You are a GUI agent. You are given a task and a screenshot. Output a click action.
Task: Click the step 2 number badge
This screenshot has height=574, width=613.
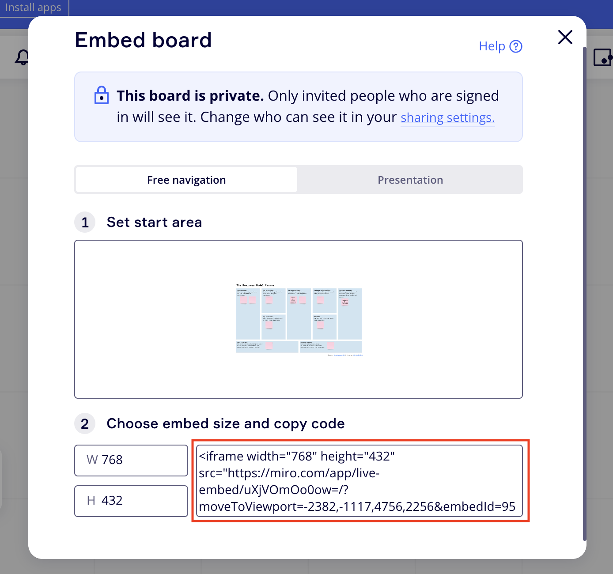[85, 424]
